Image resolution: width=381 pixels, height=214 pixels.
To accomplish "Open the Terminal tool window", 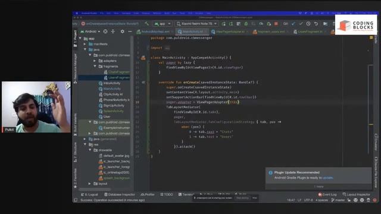I will click(x=186, y=194).
